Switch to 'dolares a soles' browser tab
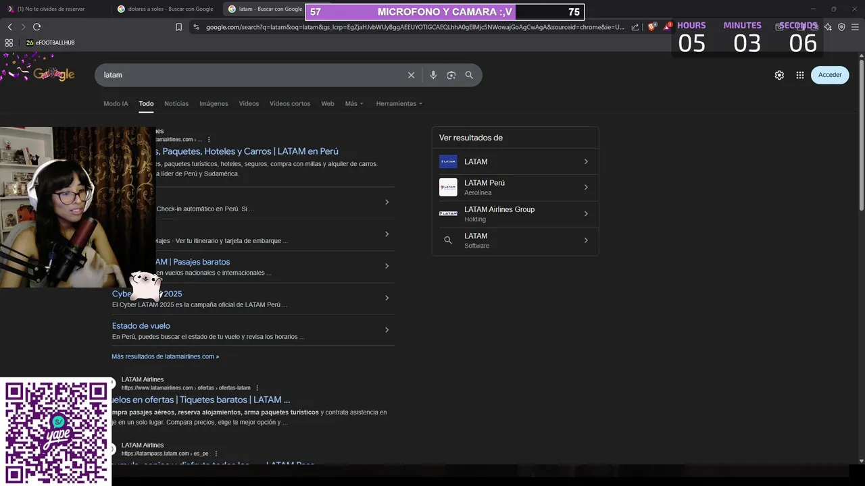 pyautogui.click(x=166, y=9)
